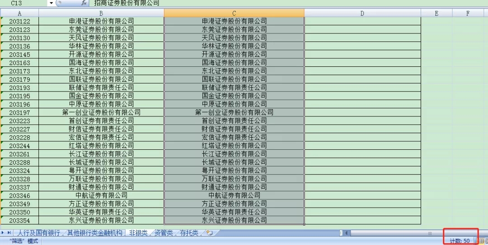Click 国联证券股份有限公司 in column B
Viewport: 488px width, 245px height.
(101, 79)
